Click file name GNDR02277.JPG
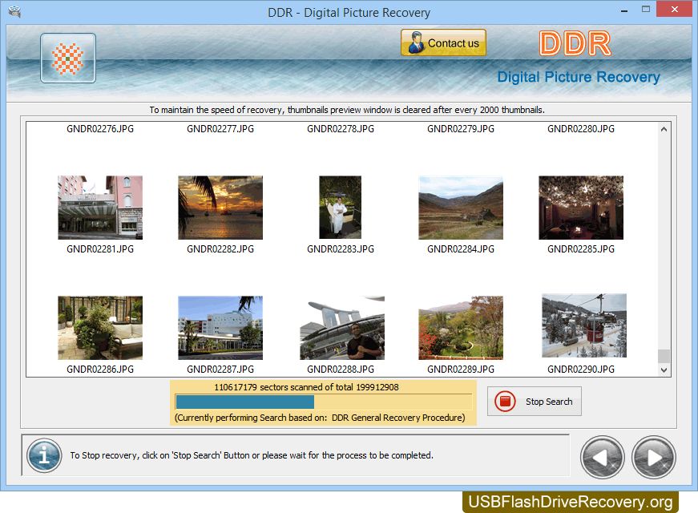Viewport: 698px width, 513px height. pyautogui.click(x=220, y=129)
